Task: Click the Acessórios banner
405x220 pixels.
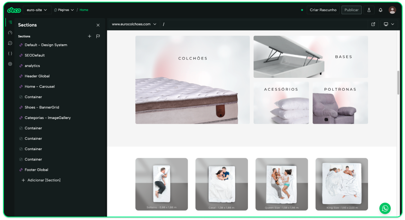Action: 281,103
